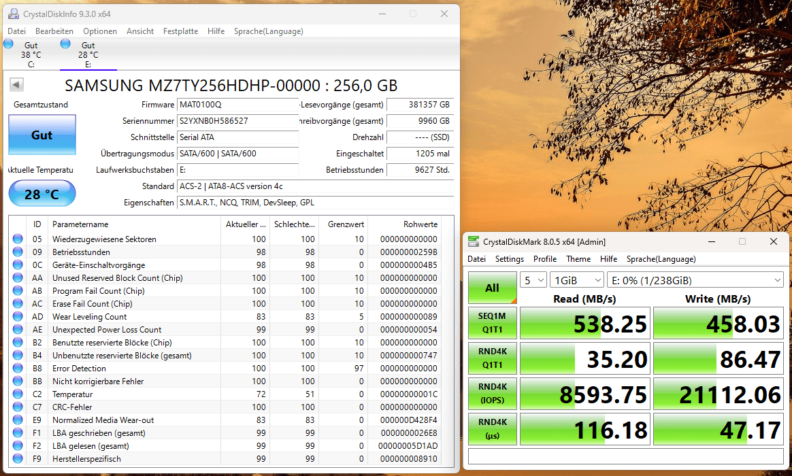Click the CrystalDiskInfo title bar app icon
Screen dimensions: 792x476
pos(14,14)
